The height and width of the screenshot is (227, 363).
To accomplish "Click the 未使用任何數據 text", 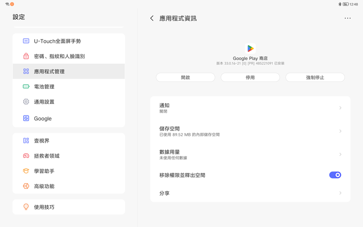I will pyautogui.click(x=173, y=158).
